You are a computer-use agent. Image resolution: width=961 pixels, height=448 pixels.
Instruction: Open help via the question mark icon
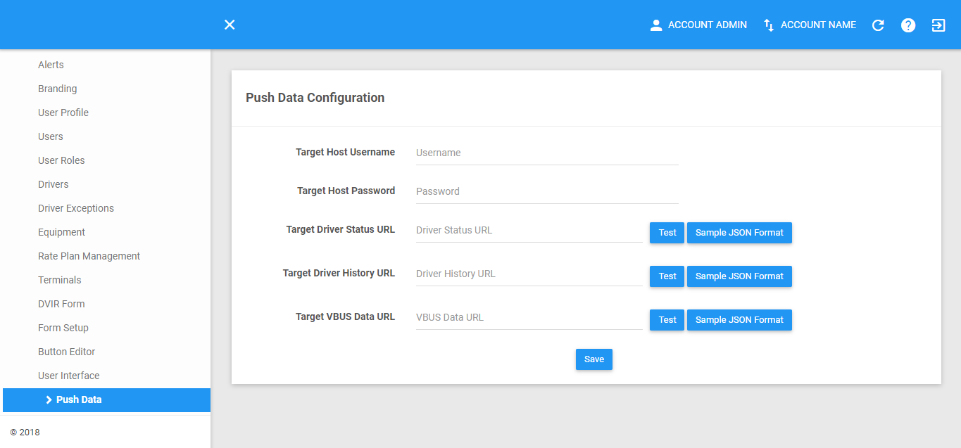pos(908,25)
